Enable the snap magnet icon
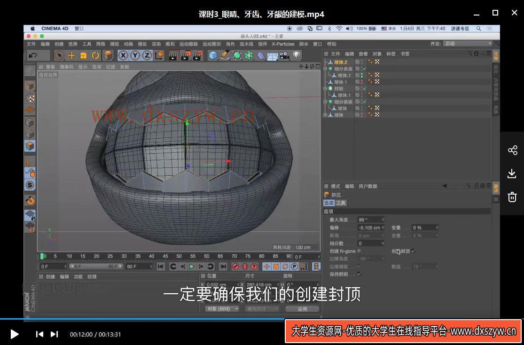The image size is (524, 345). coord(30,201)
